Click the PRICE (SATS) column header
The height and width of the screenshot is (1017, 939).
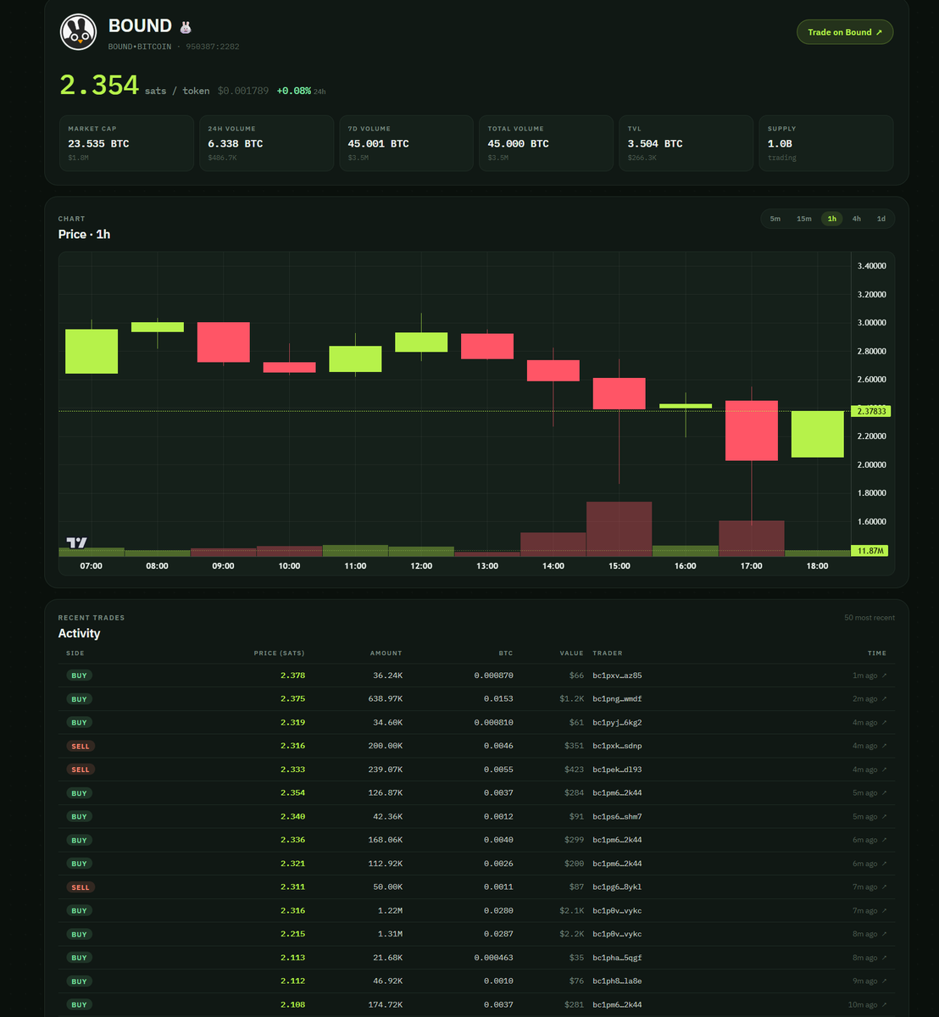pyautogui.click(x=280, y=653)
